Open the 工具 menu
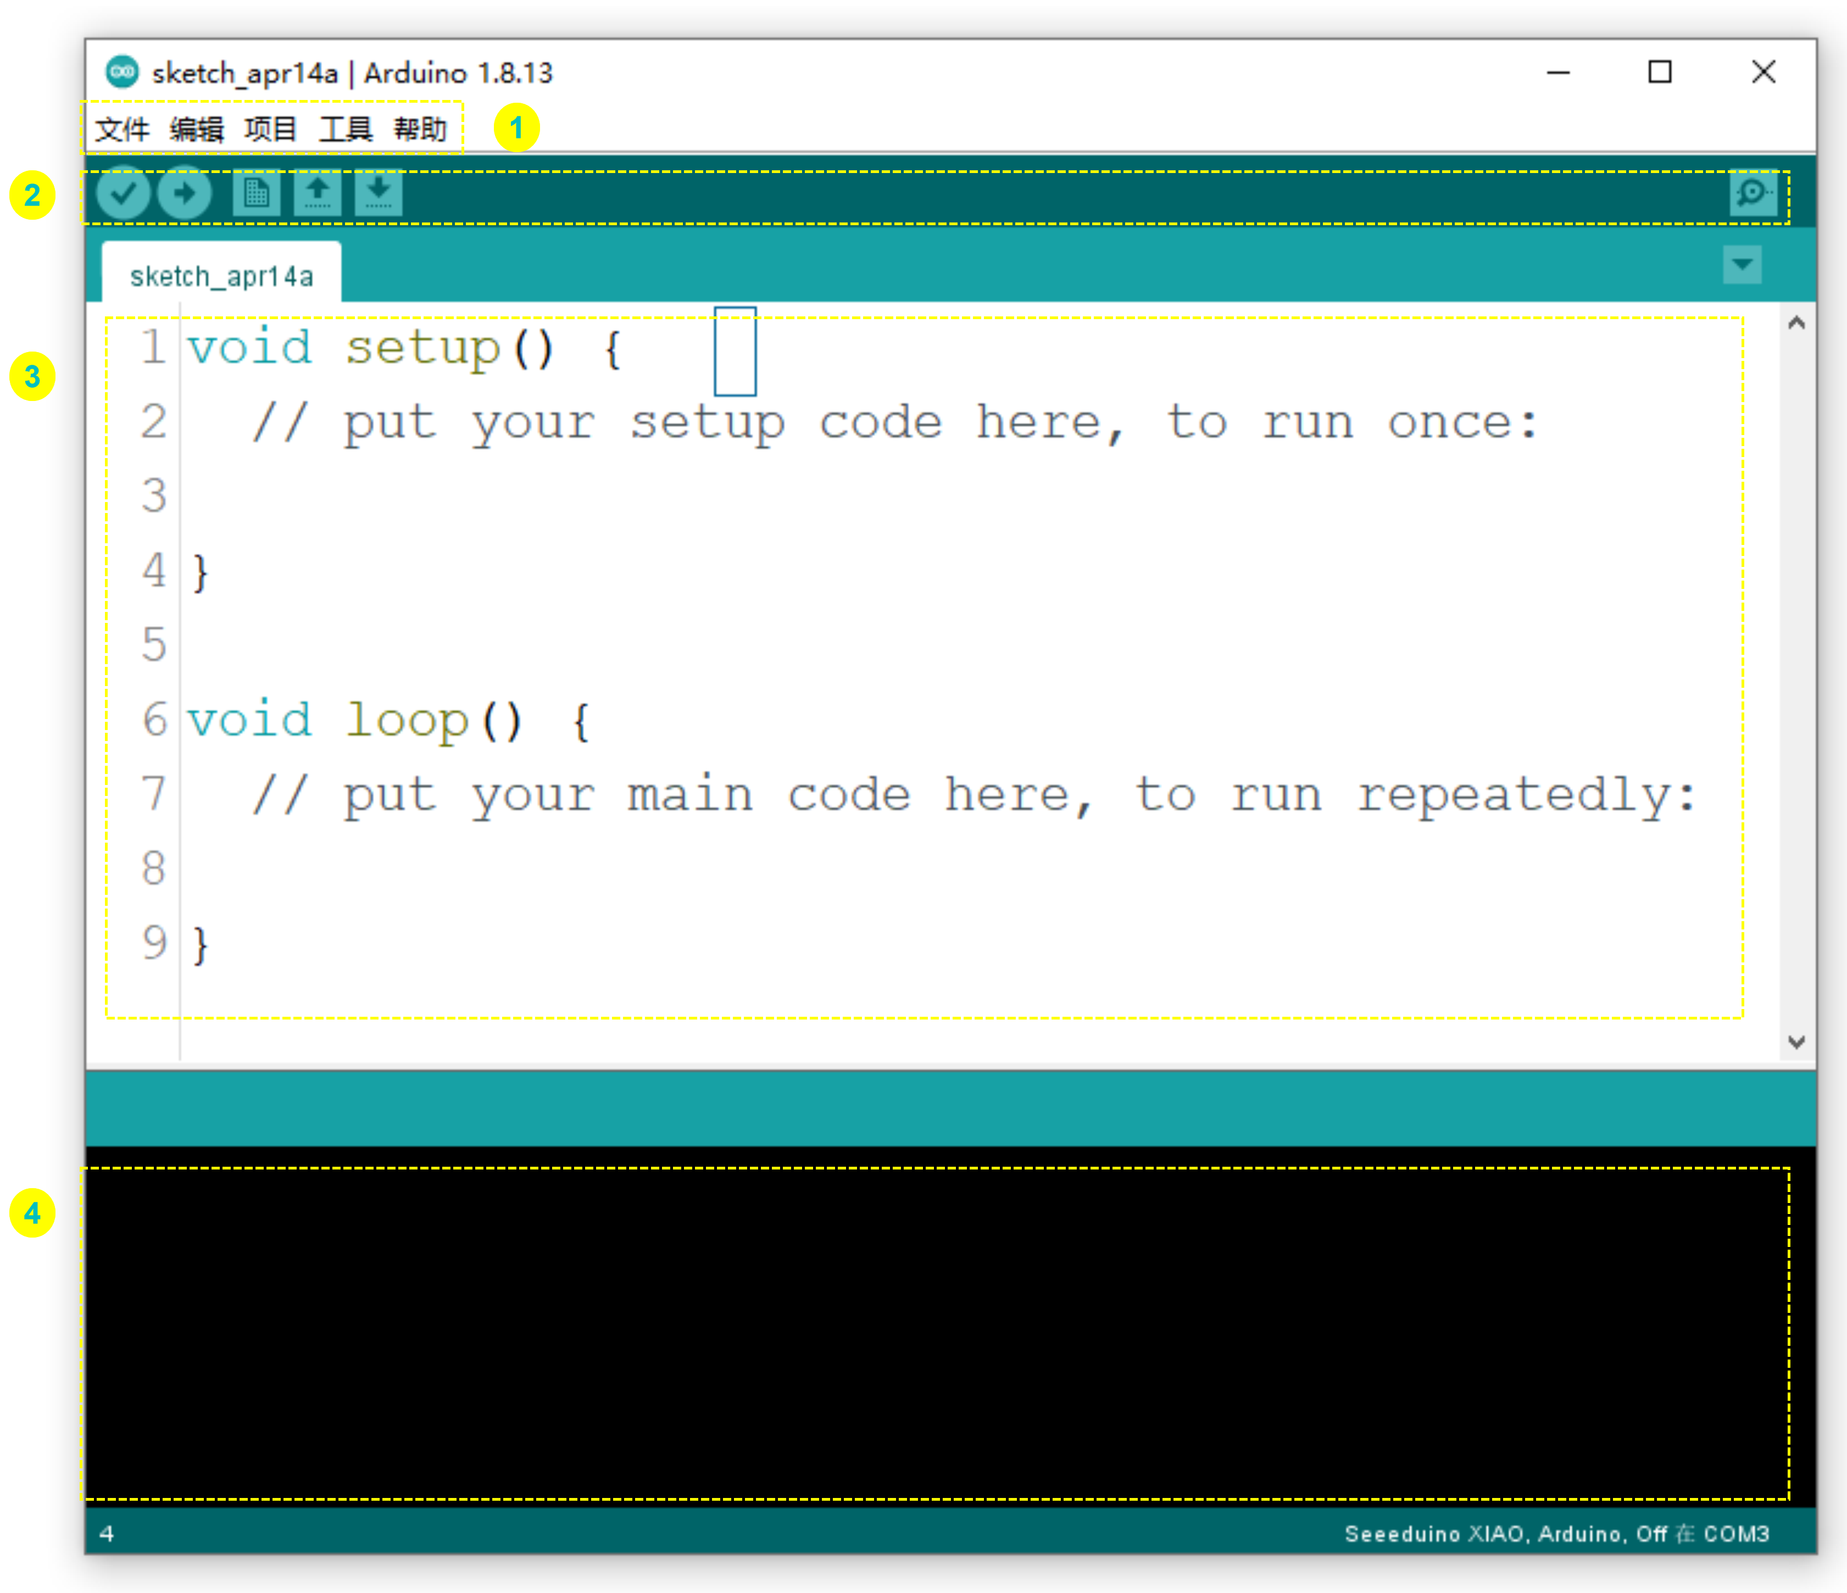1847x1593 pixels. (x=345, y=129)
